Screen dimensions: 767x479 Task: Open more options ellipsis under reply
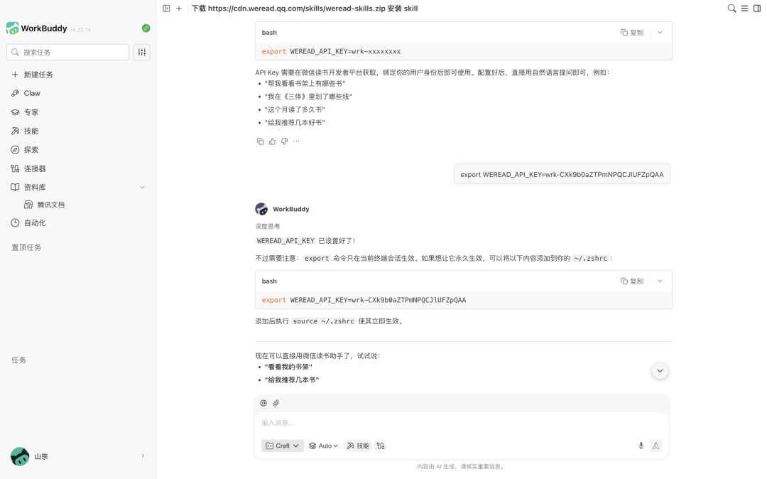[296, 141]
